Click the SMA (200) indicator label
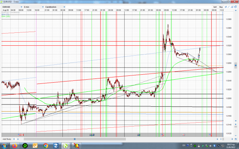This screenshot has width=239, height=149. tap(6, 16)
